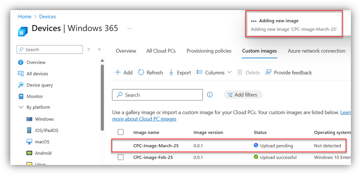
Task: Open Overview item in left sidebar
Action: [x=36, y=62]
